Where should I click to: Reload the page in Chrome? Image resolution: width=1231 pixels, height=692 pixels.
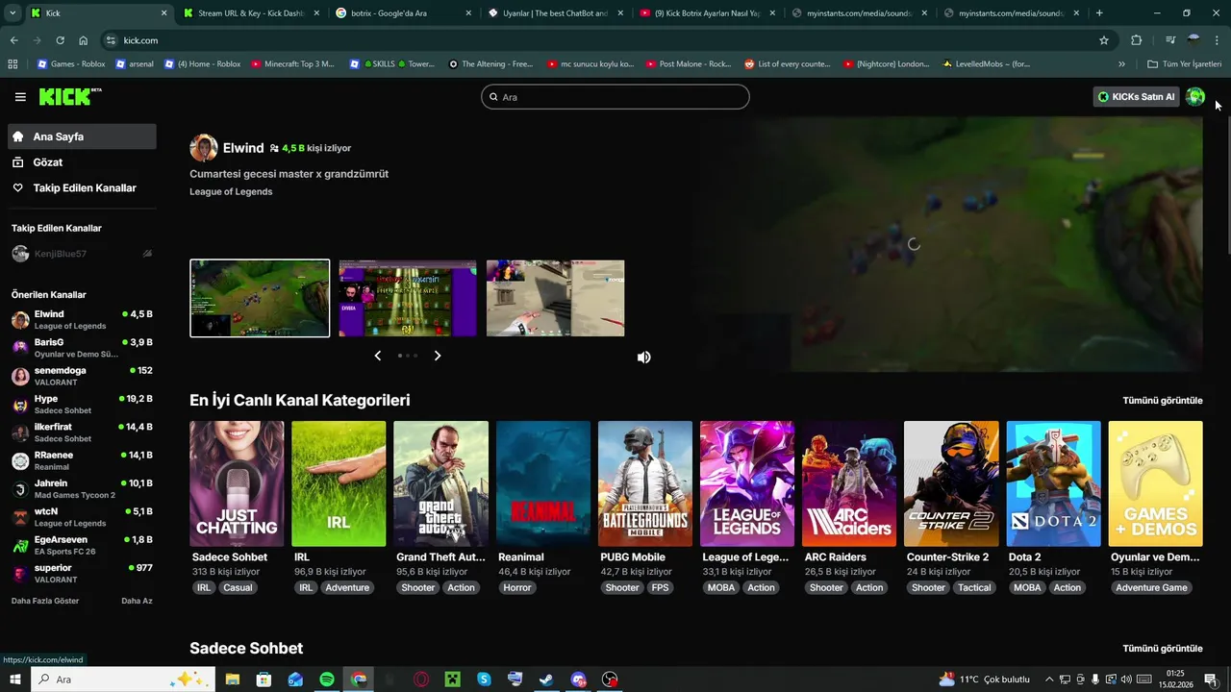60,40
